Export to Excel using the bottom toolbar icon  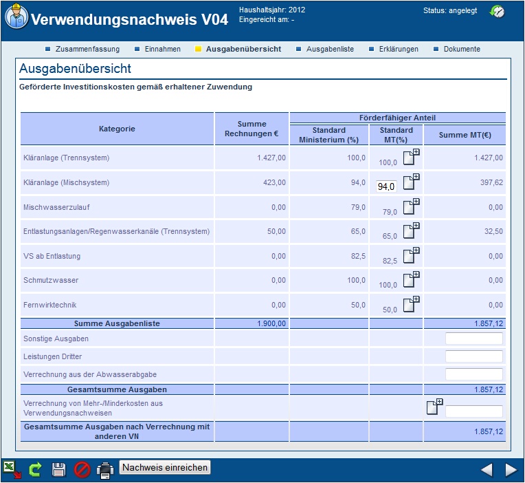coord(12,469)
